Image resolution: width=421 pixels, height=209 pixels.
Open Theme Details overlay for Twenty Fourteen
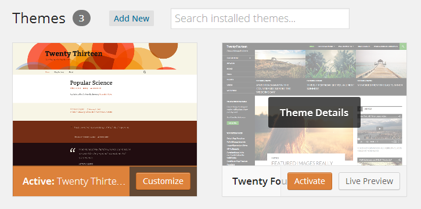[314, 113]
